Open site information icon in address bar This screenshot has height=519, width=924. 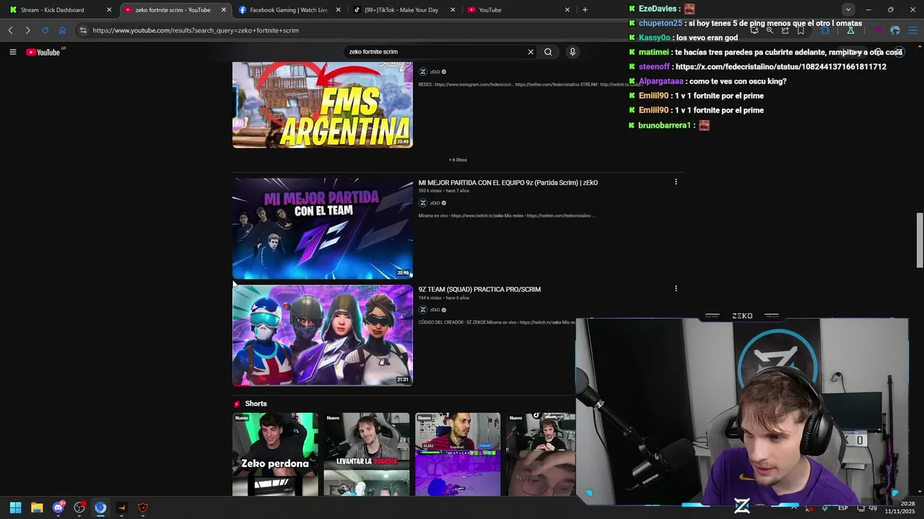click(83, 30)
